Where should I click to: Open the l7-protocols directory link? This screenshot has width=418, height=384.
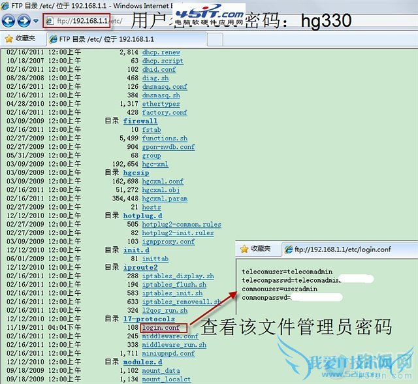click(149, 319)
